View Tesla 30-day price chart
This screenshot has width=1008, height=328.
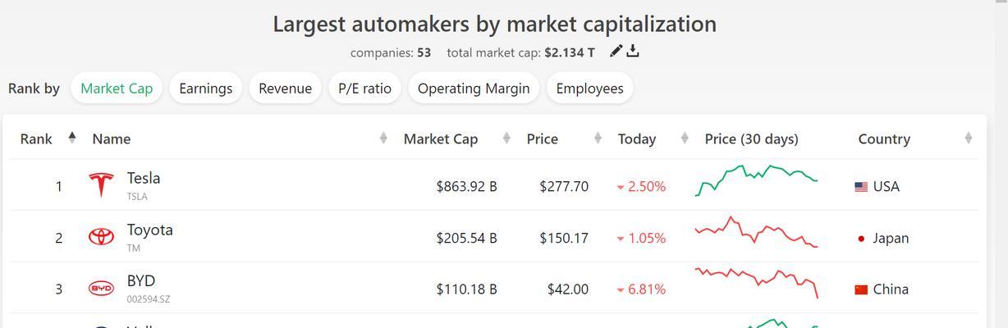(x=756, y=180)
